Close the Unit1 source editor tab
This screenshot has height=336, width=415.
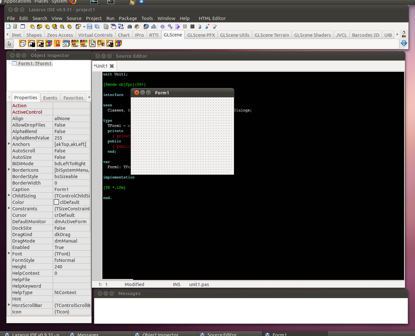pos(112,66)
